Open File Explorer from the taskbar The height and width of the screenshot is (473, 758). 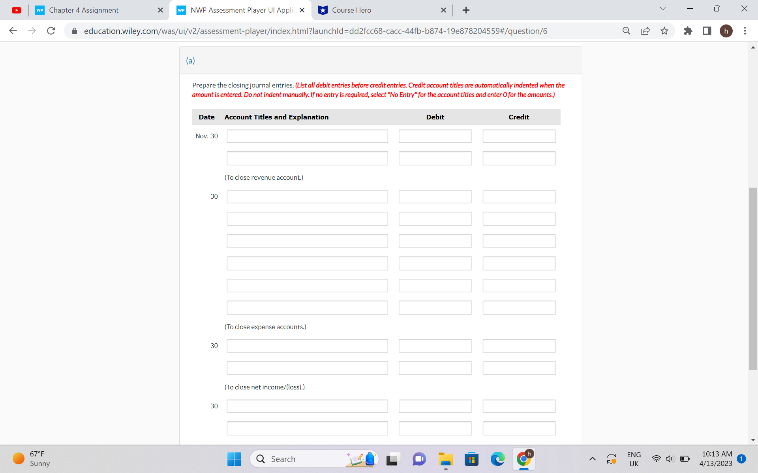pos(445,459)
